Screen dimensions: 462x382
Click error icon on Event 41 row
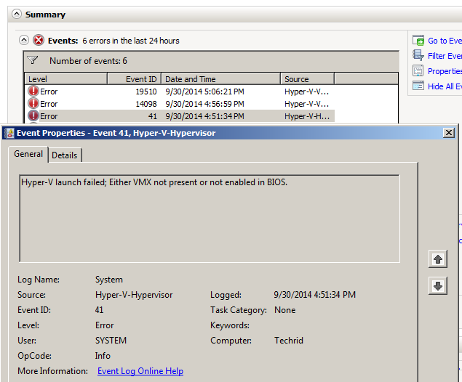[x=33, y=116]
